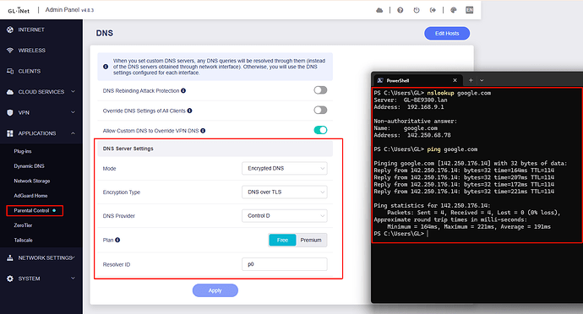Click the Network Settings icon in sidebar
The height and width of the screenshot is (314, 583).
click(10, 258)
